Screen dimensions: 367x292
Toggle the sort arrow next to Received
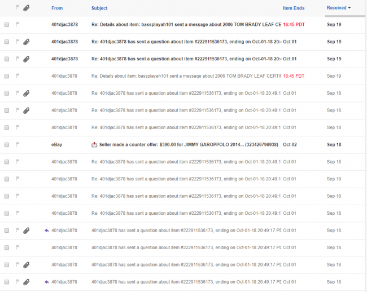[x=349, y=8]
